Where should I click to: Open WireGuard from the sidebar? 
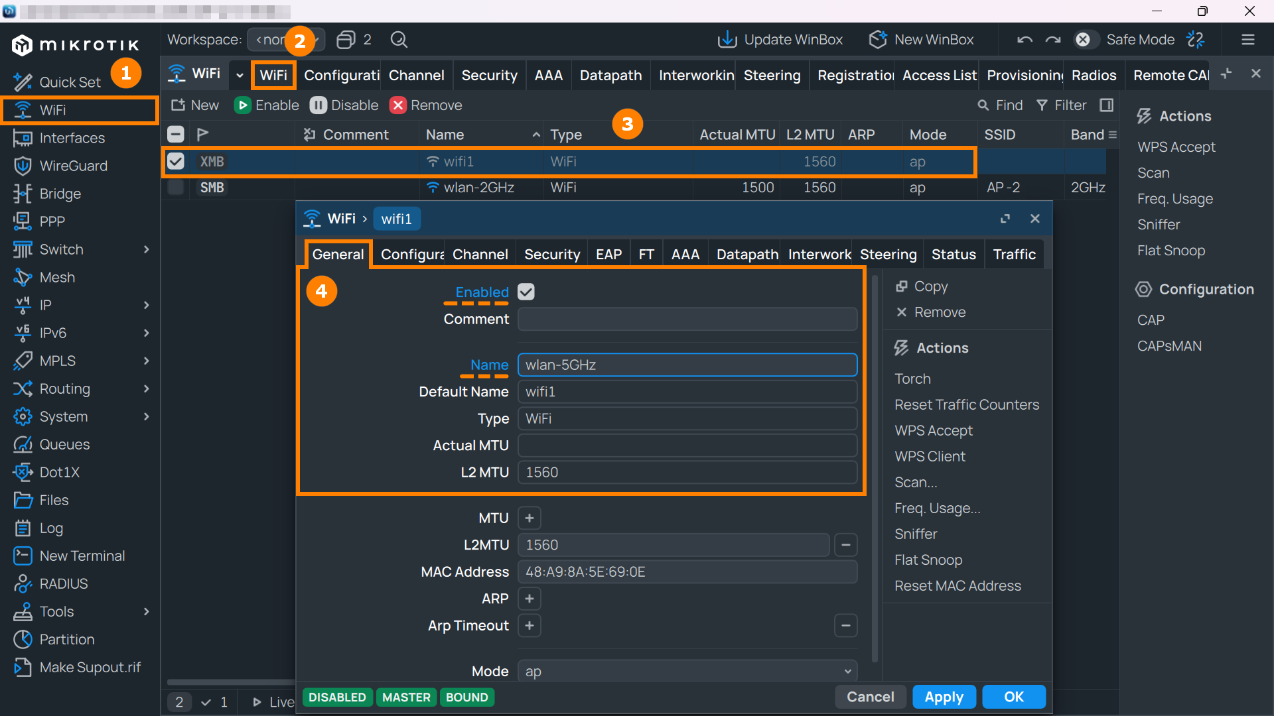pyautogui.click(x=73, y=166)
